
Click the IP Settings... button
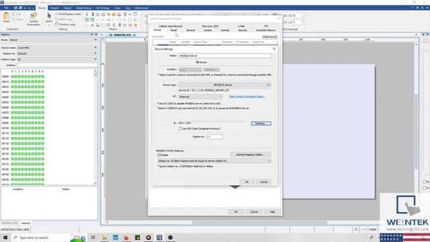point(261,124)
